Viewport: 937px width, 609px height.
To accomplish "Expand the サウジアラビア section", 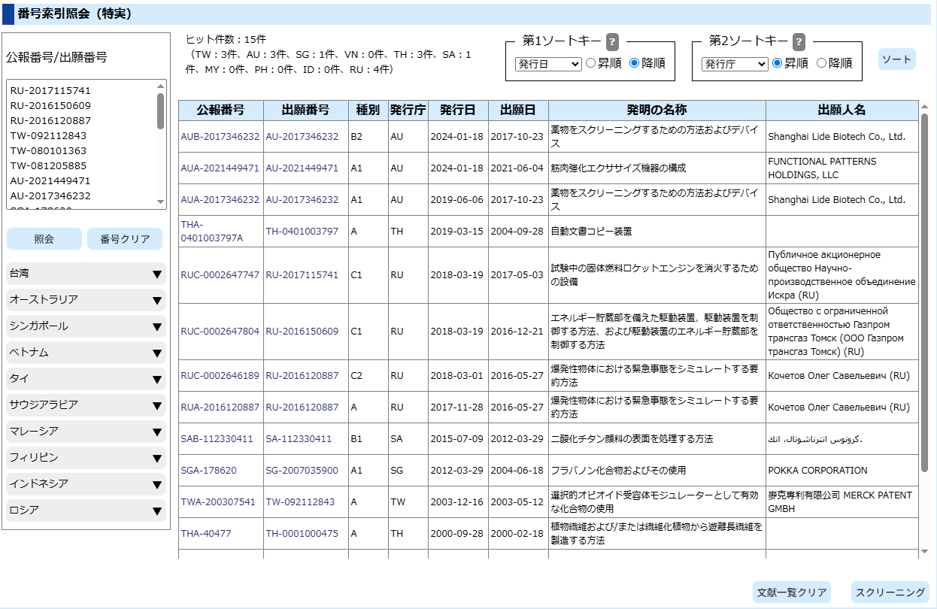I will click(x=86, y=405).
